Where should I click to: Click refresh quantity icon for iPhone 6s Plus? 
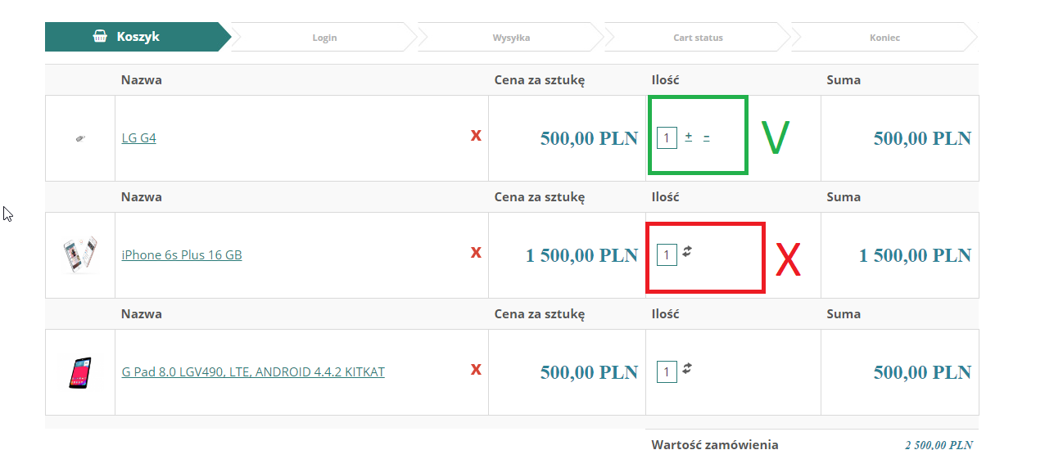(x=688, y=253)
